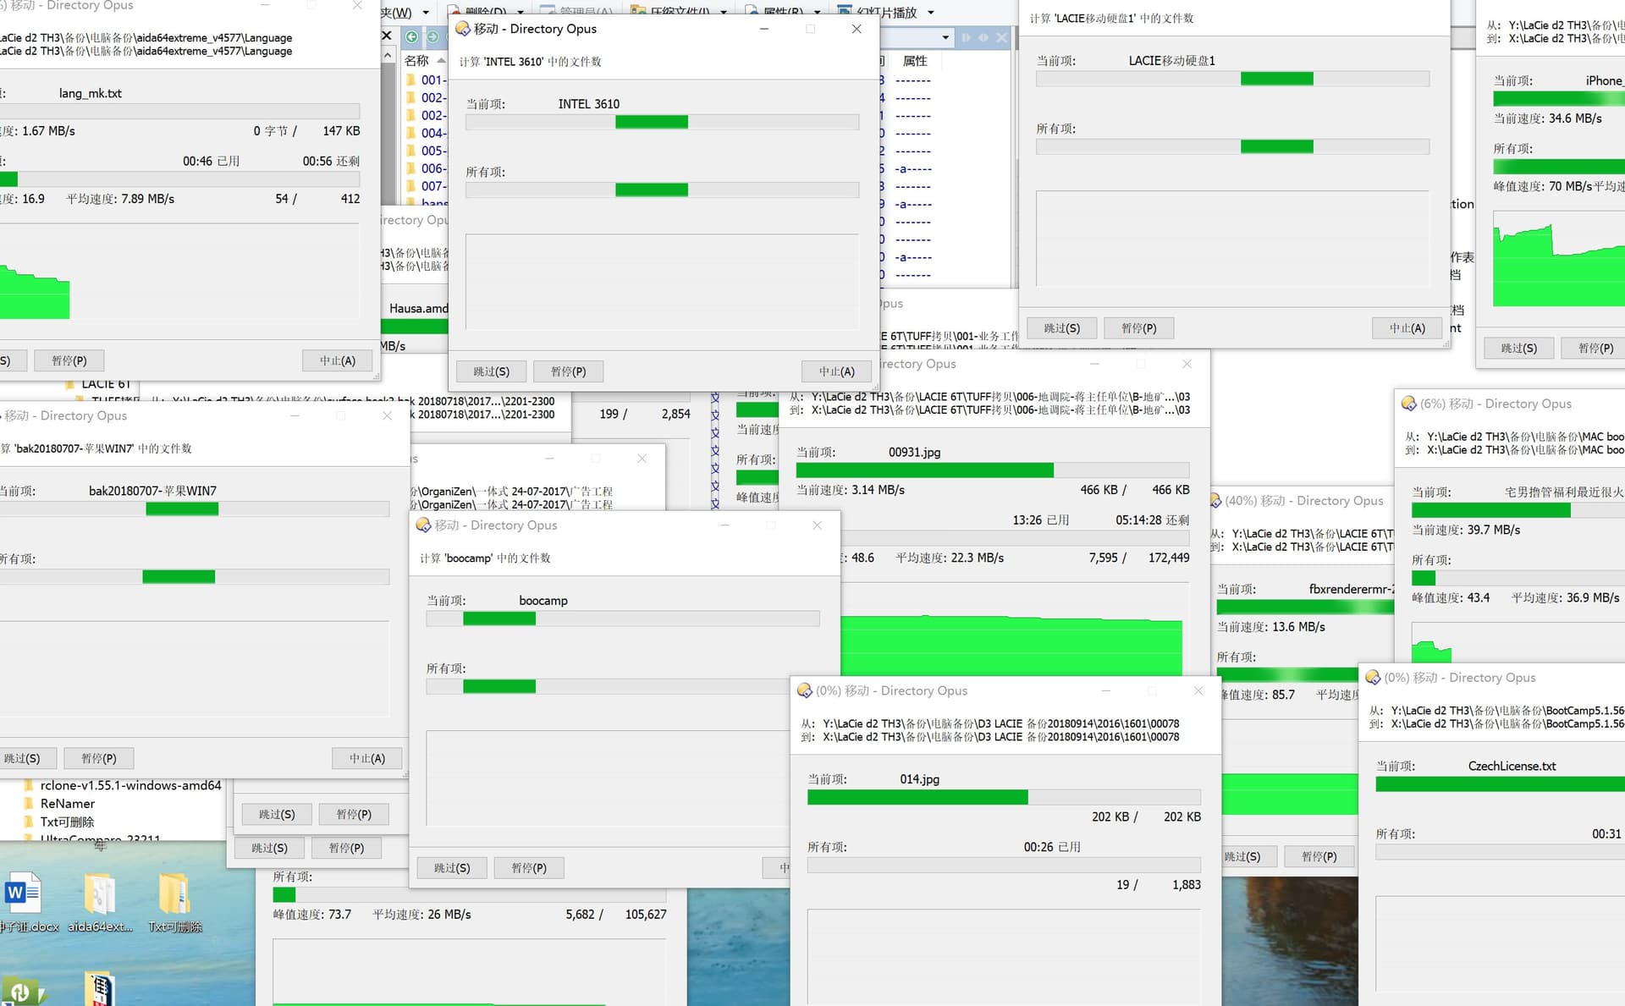
Task: Click the black X icon left of the back arrow
Action: tap(387, 36)
